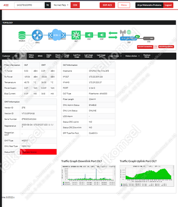Expand the User Online dropdown tab
The height and width of the screenshot is (207, 178).
point(115,56)
